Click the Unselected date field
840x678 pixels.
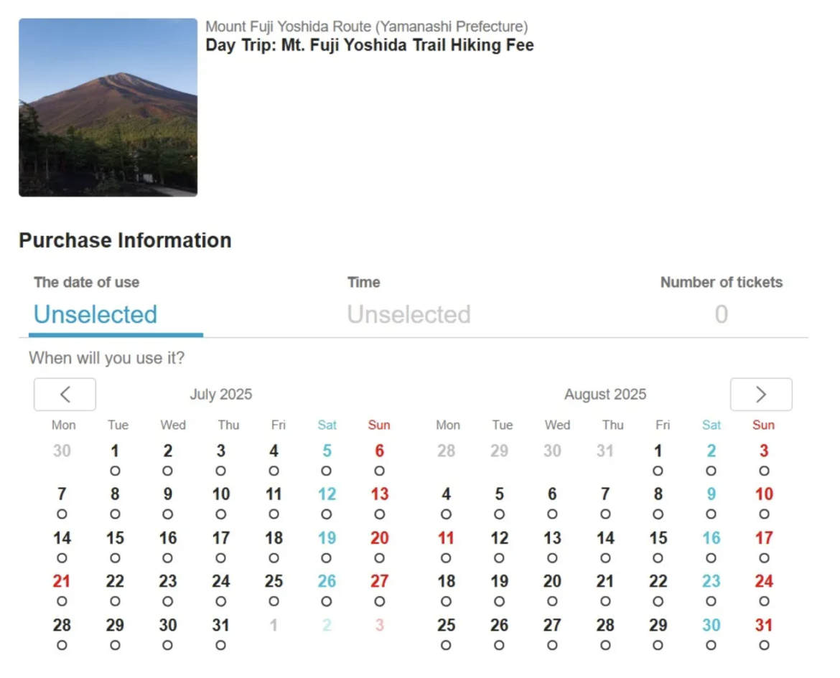pos(95,314)
